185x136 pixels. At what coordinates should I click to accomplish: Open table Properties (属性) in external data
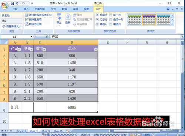point(78,15)
